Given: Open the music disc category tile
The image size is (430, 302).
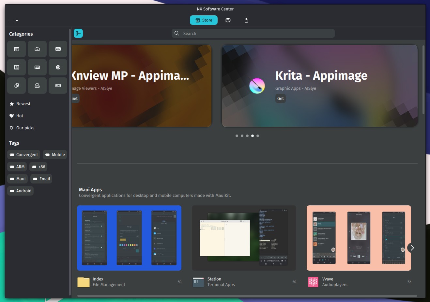Looking at the screenshot, I should point(58,67).
